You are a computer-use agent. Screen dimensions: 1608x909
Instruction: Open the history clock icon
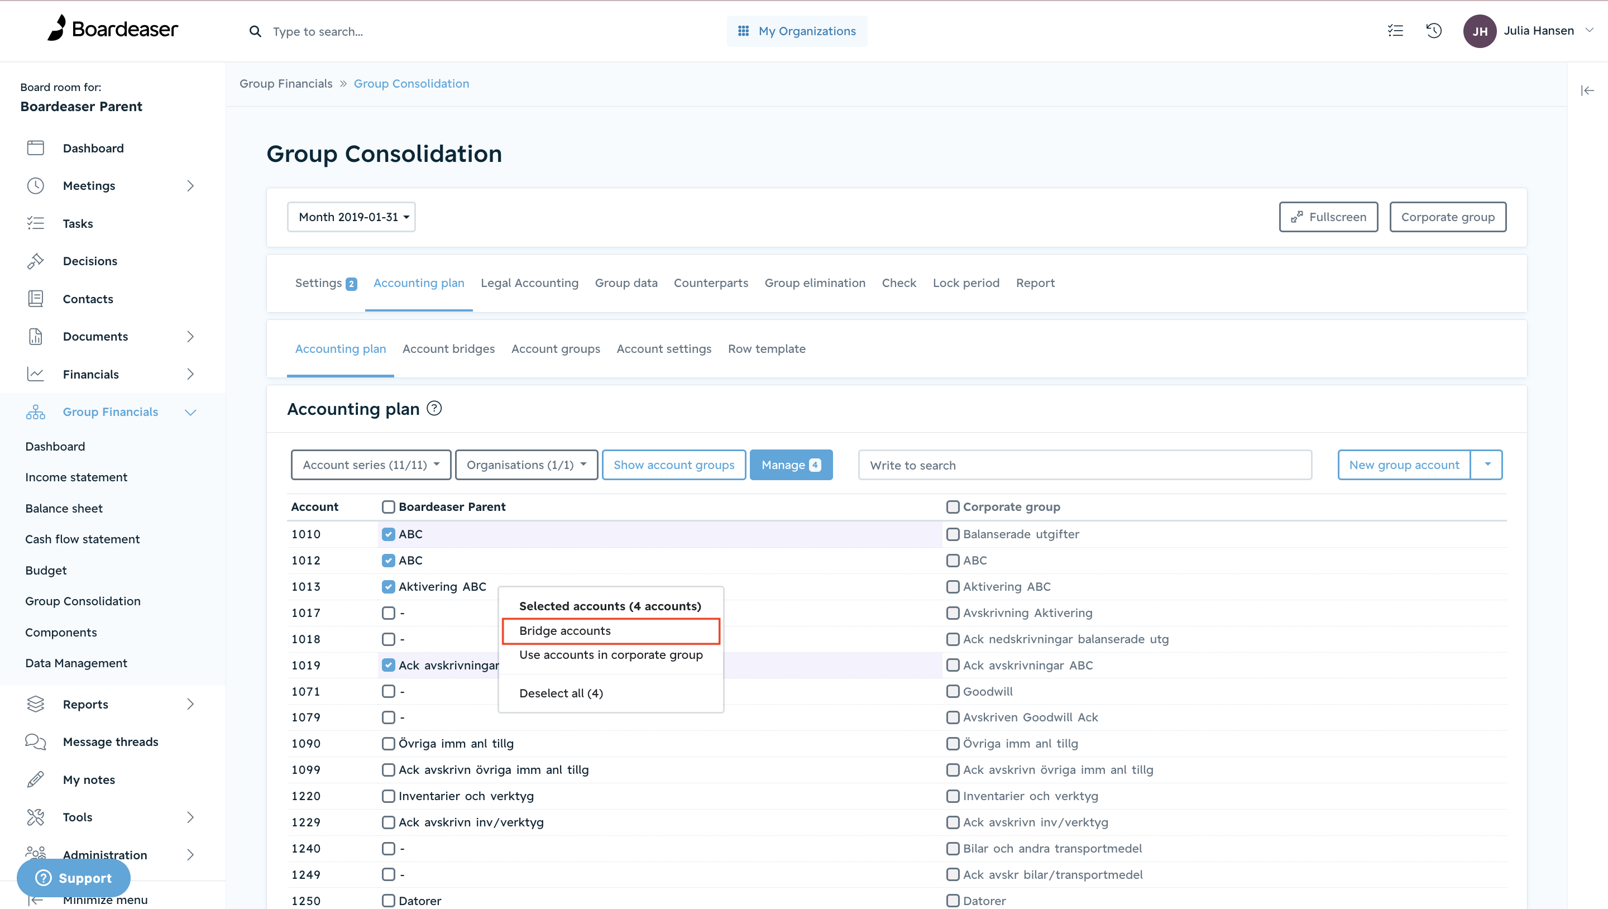[1434, 31]
